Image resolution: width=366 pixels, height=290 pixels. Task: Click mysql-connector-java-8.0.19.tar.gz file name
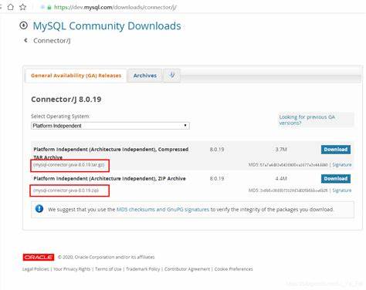[x=69, y=165]
